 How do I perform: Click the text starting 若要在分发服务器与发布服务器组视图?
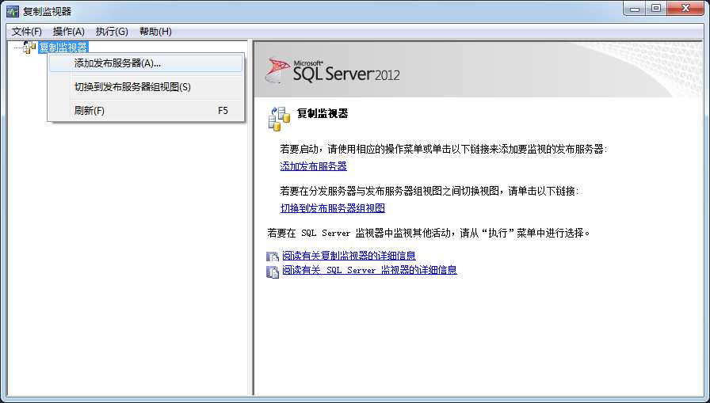click(x=429, y=191)
